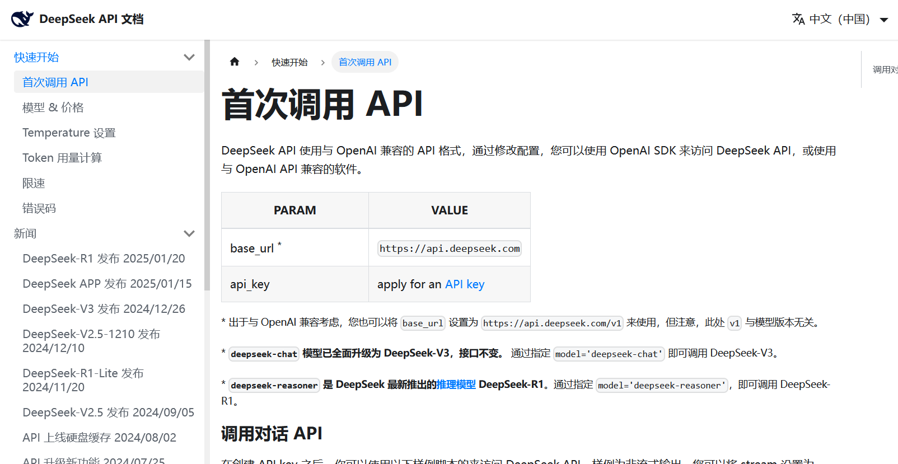
Task: Click 快速开始 in the breadcrumb
Action: [x=289, y=62]
